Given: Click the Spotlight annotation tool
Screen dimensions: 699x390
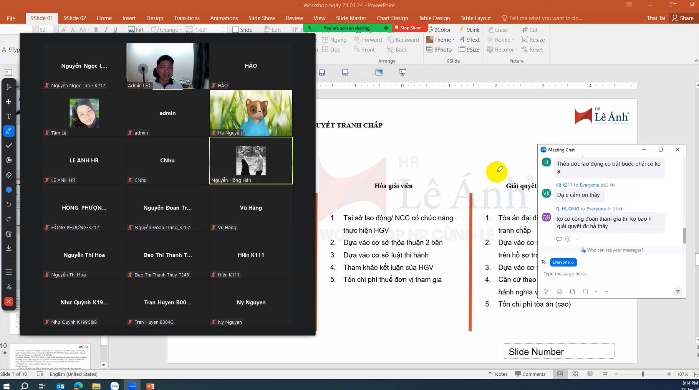Looking at the screenshot, I should coord(8,160).
